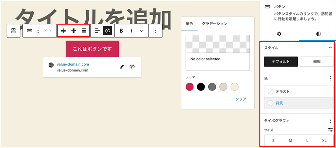Viewport: 336px width, 148px height.
Task: Open the value-domain.com link
Action: point(73,64)
